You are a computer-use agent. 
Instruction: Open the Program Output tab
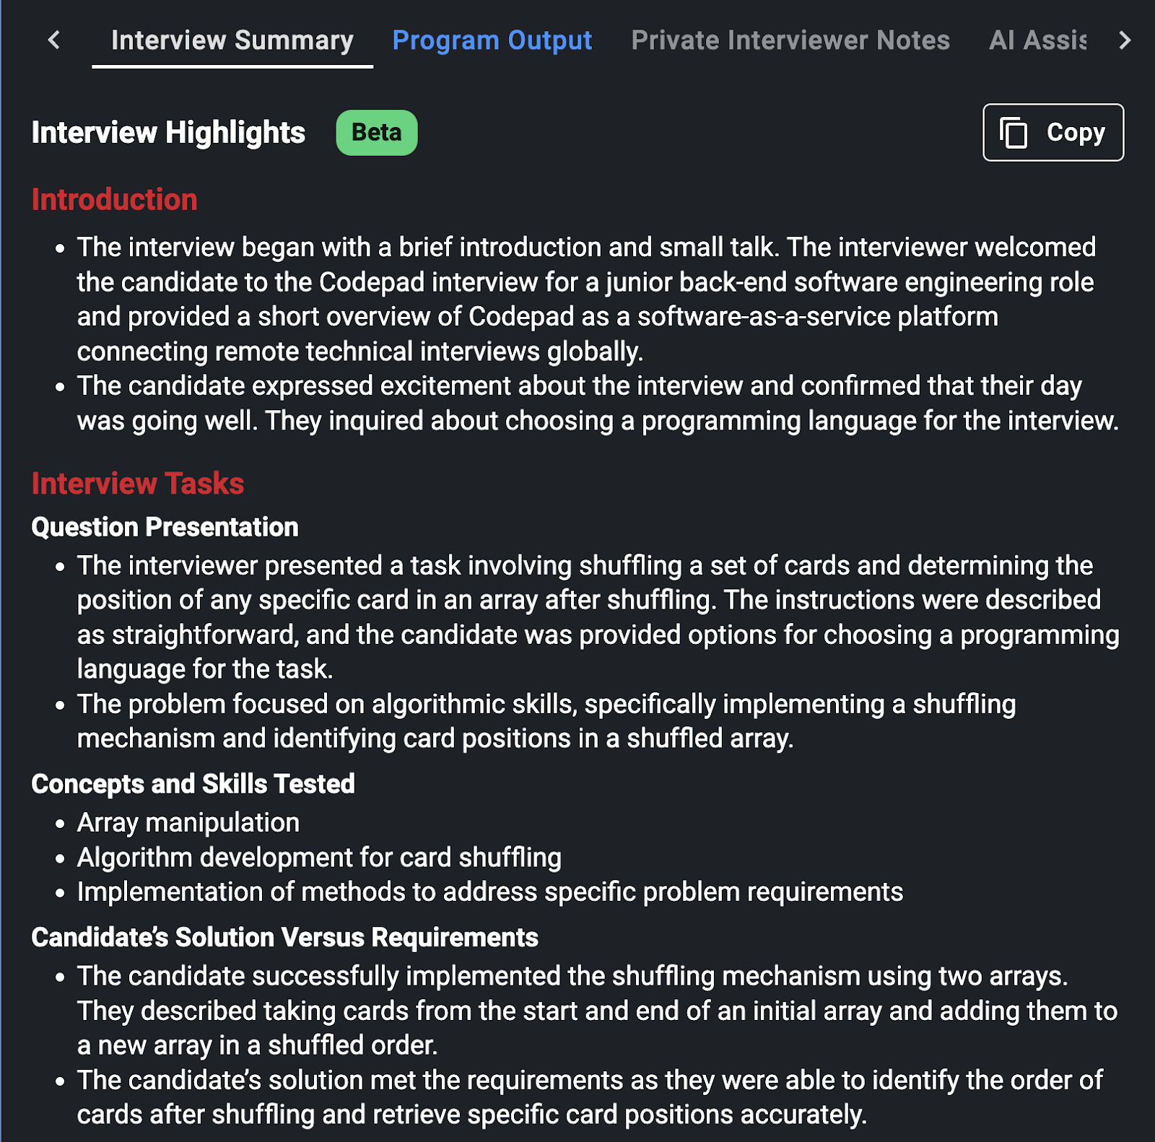pyautogui.click(x=492, y=40)
